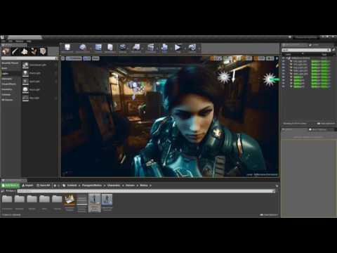Open the File menu
Screen dimensions: 337x253
click(4, 41)
